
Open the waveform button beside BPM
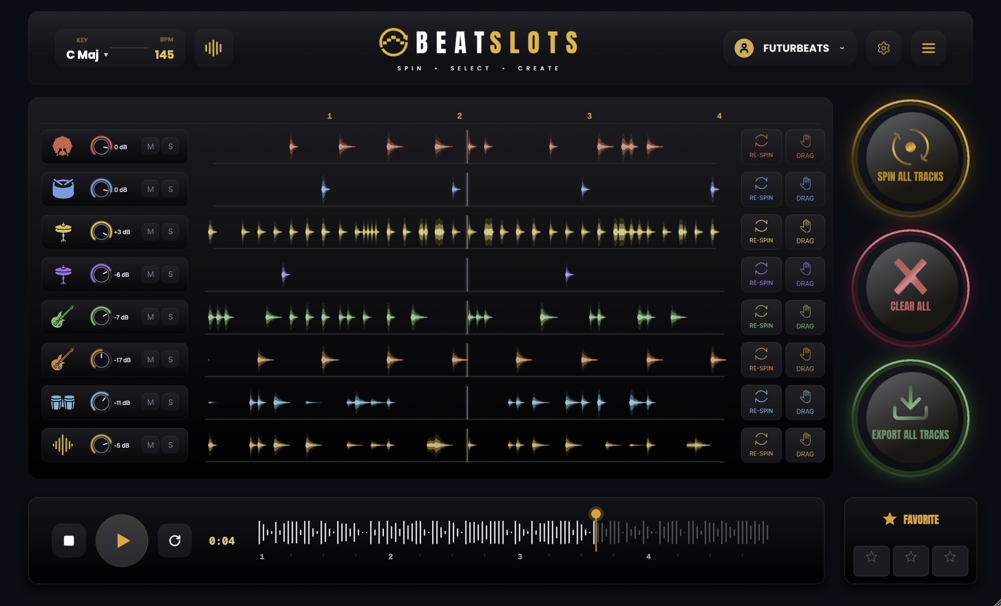pyautogui.click(x=214, y=48)
